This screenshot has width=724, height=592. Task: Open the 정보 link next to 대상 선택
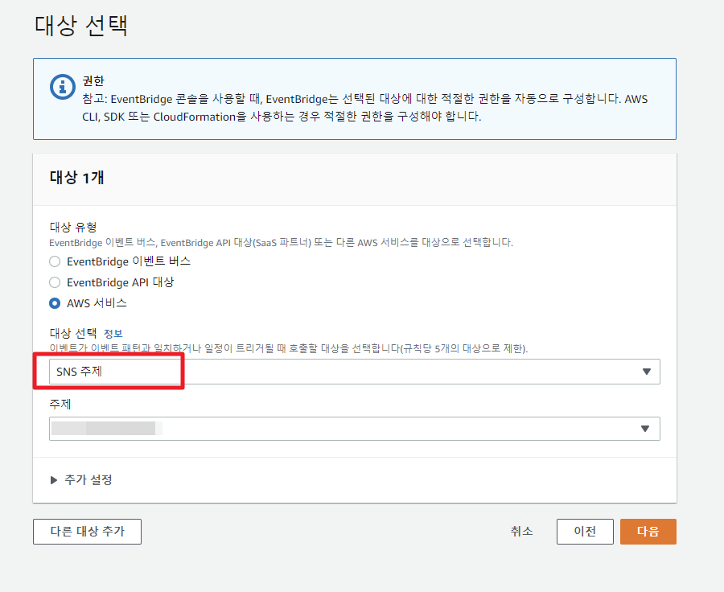pos(113,333)
